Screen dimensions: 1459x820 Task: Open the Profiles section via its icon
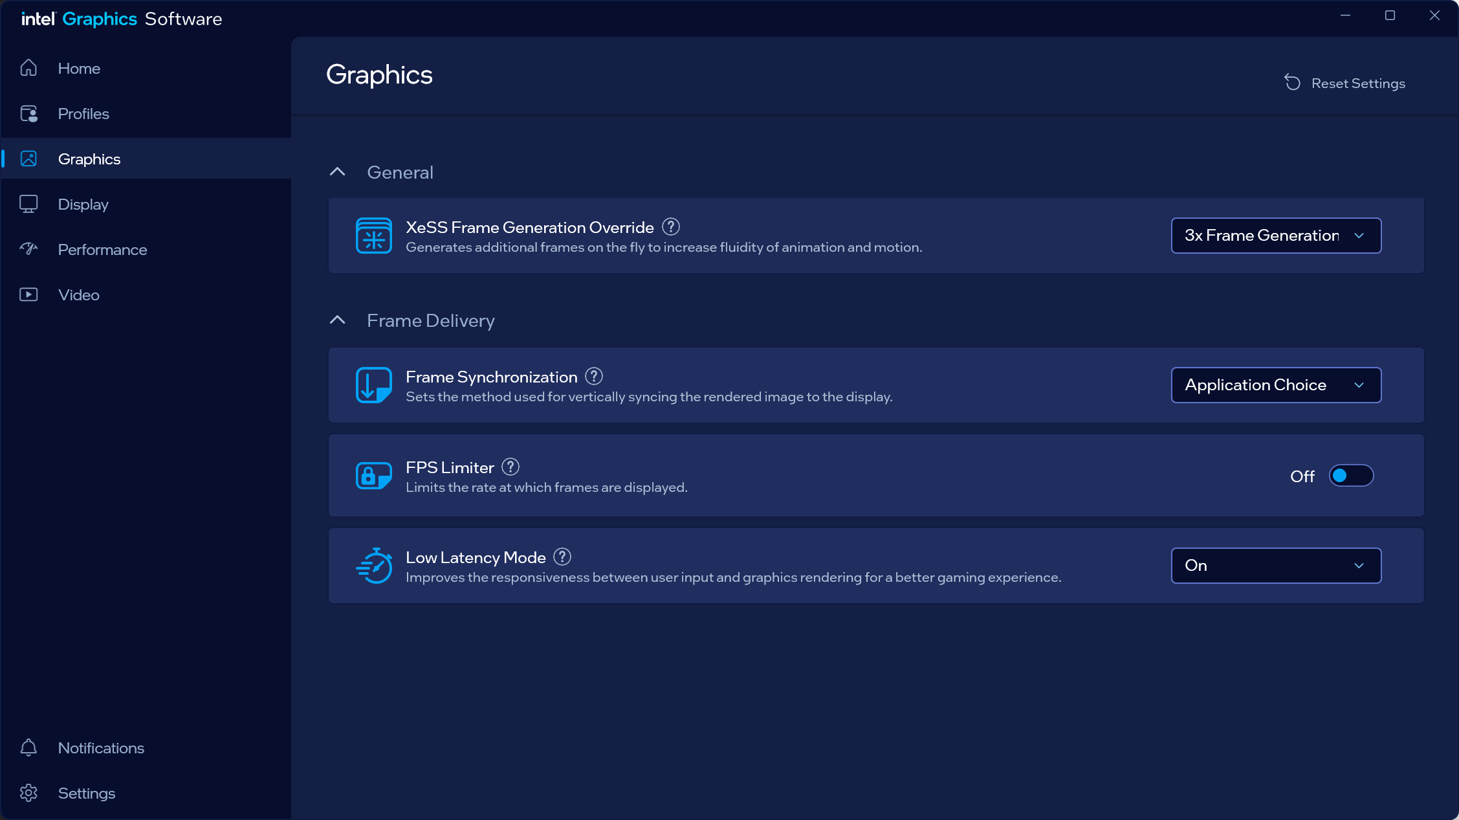click(x=28, y=113)
